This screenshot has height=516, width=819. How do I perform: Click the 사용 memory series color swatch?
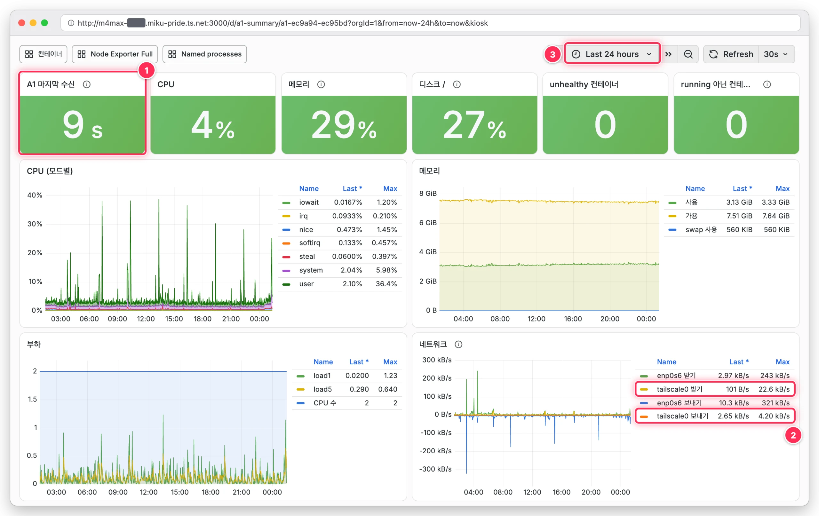tap(672, 203)
